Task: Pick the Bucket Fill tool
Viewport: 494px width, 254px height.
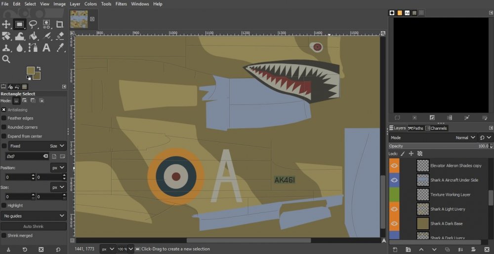Action: click(33, 36)
